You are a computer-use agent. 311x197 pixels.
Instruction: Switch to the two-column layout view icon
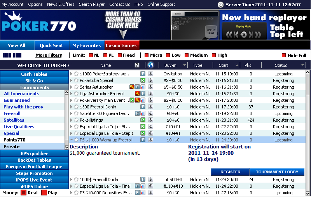(17, 55)
